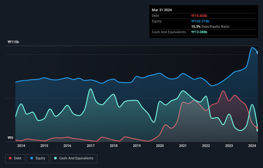The height and width of the screenshot is (168, 263).
Task: Click the 15.3% Debt/Equity Ratio text
Action: tap(210, 27)
